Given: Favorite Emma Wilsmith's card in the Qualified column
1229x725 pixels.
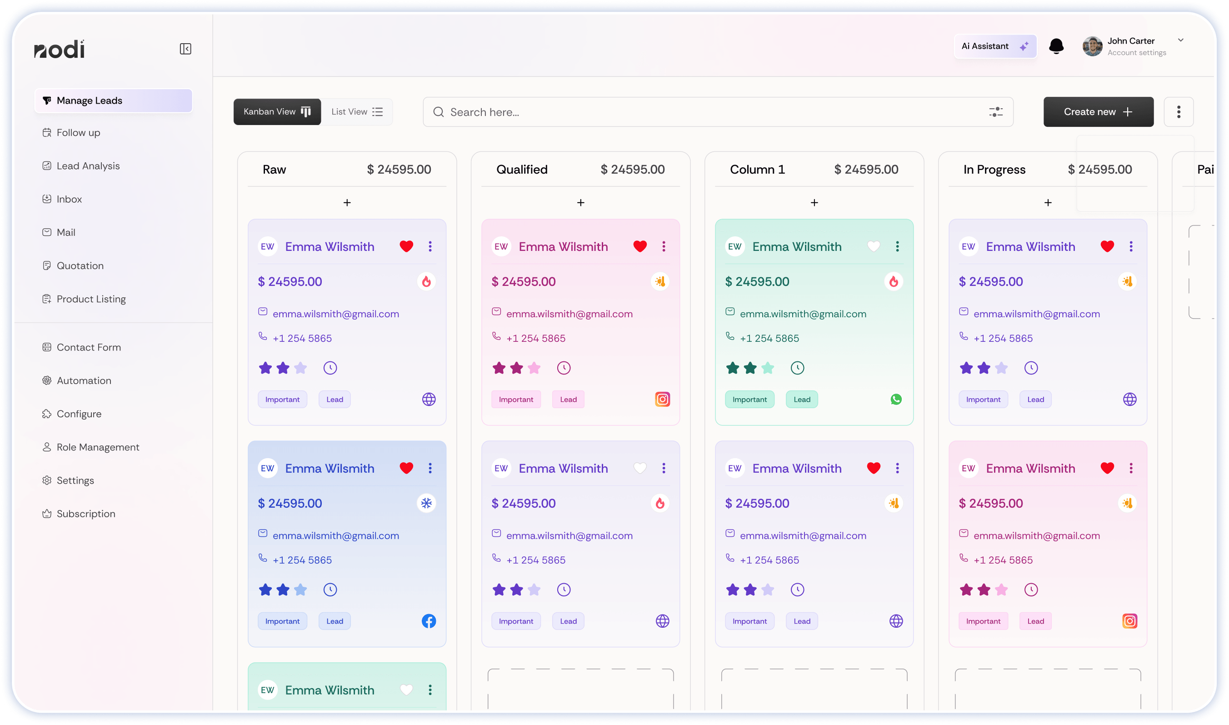Looking at the screenshot, I should tap(640, 246).
